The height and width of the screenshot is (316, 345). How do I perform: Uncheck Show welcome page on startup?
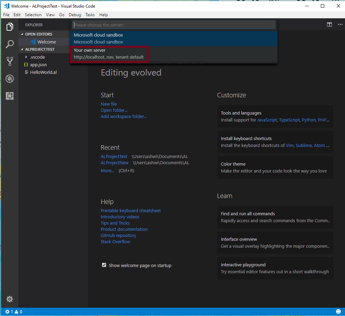[x=104, y=265]
